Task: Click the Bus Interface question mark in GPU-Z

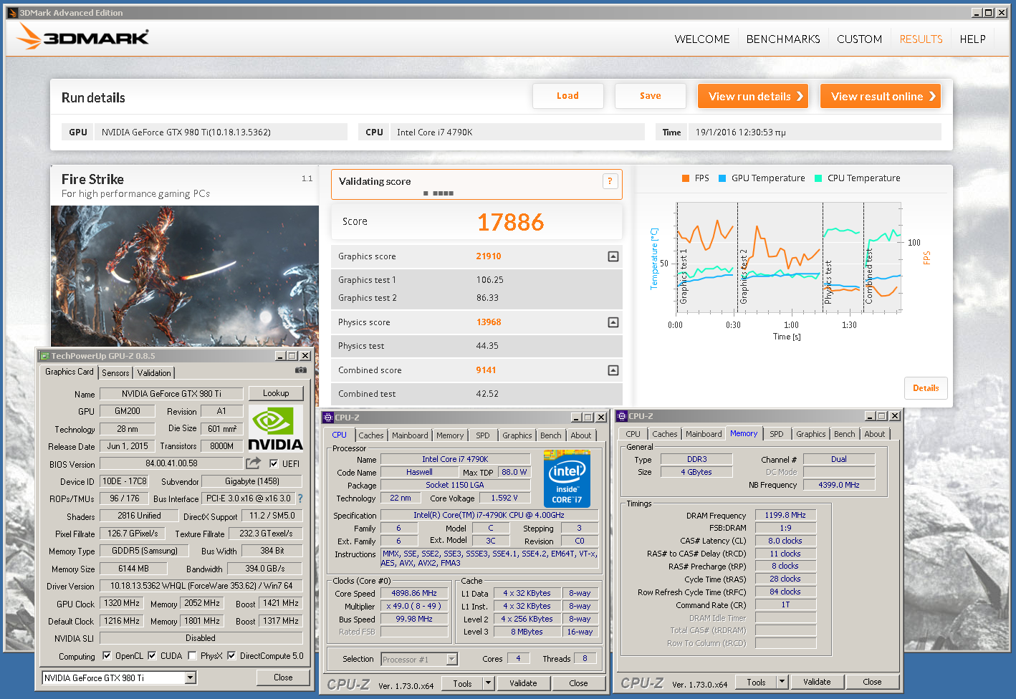Action: (x=299, y=498)
